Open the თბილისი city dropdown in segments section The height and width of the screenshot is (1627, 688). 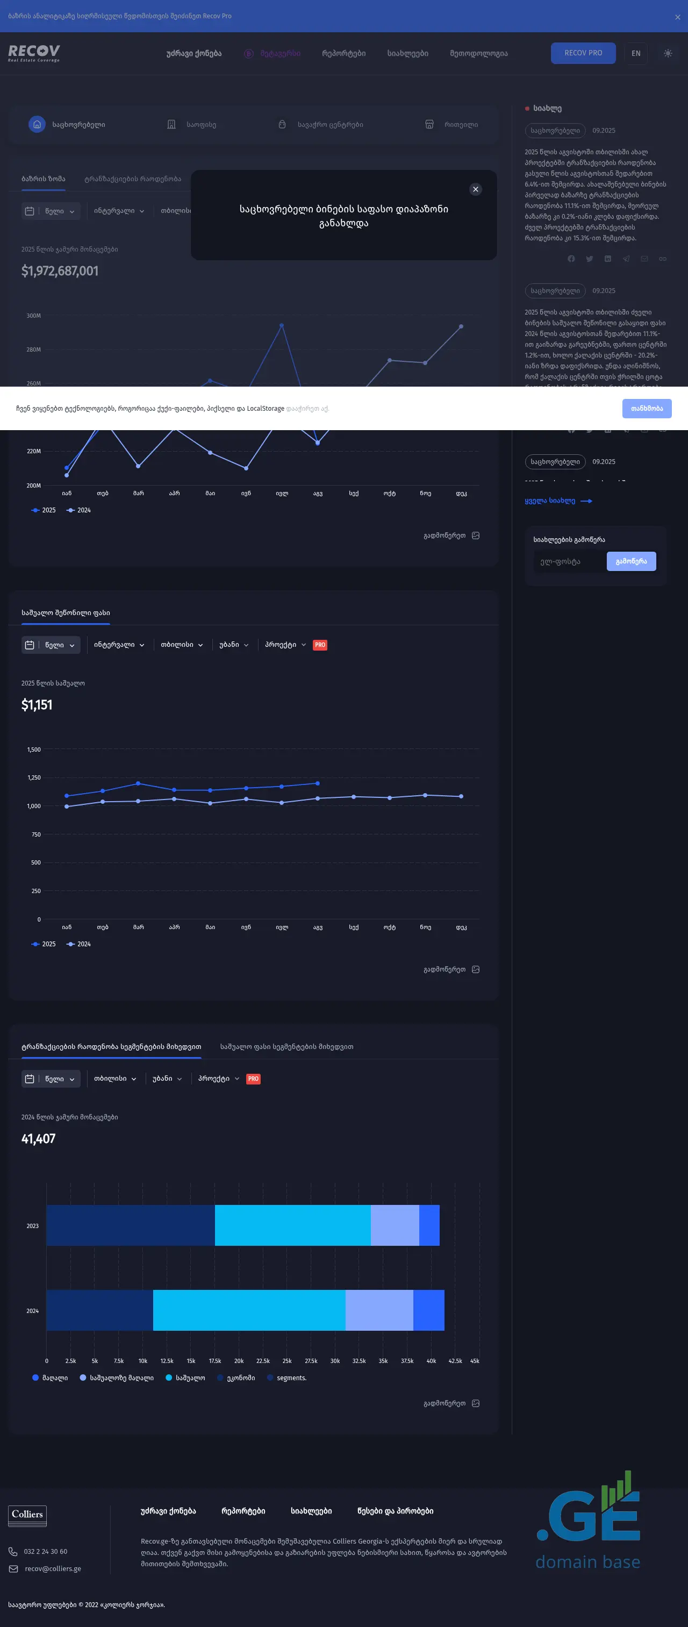tap(115, 1079)
